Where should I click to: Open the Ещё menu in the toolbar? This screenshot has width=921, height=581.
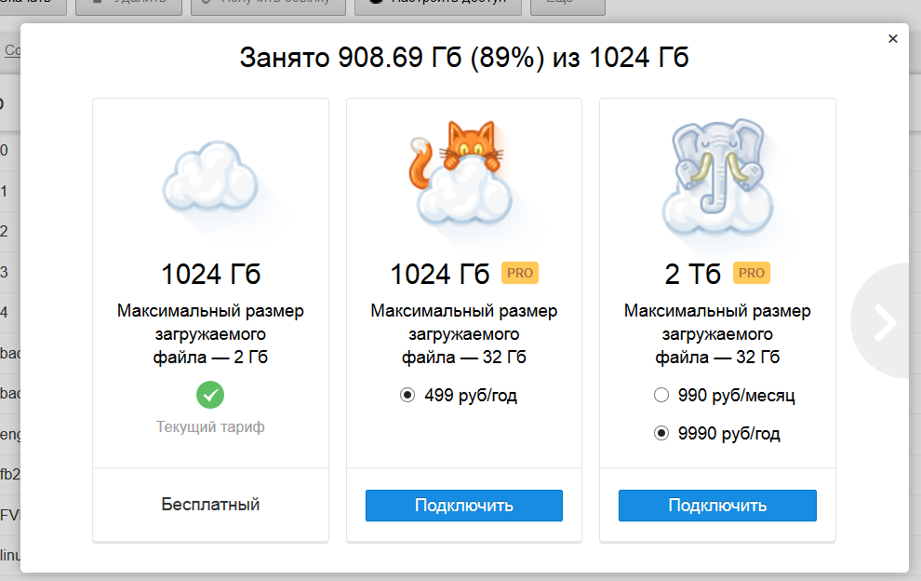click(x=567, y=3)
